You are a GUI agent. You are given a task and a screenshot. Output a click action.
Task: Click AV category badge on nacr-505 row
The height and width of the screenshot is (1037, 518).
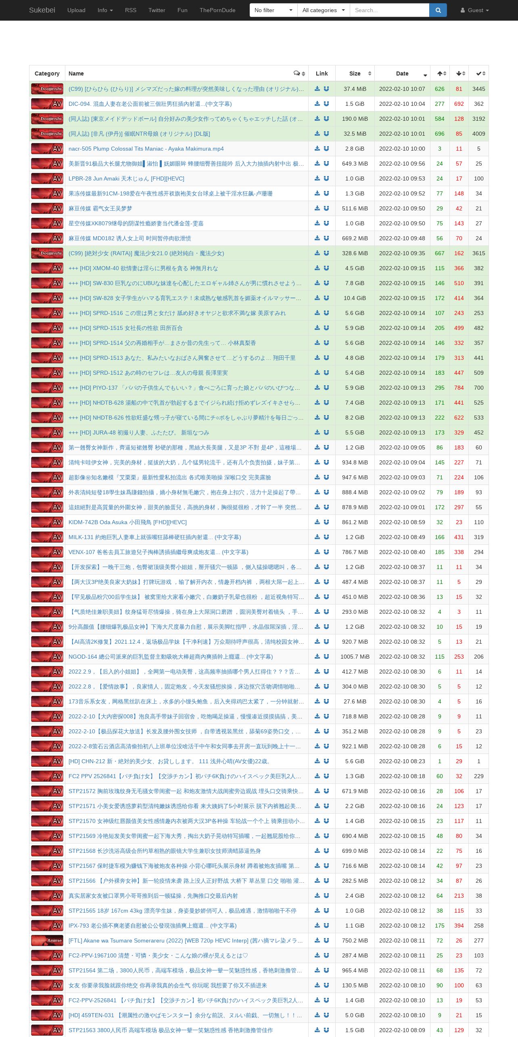coord(47,149)
